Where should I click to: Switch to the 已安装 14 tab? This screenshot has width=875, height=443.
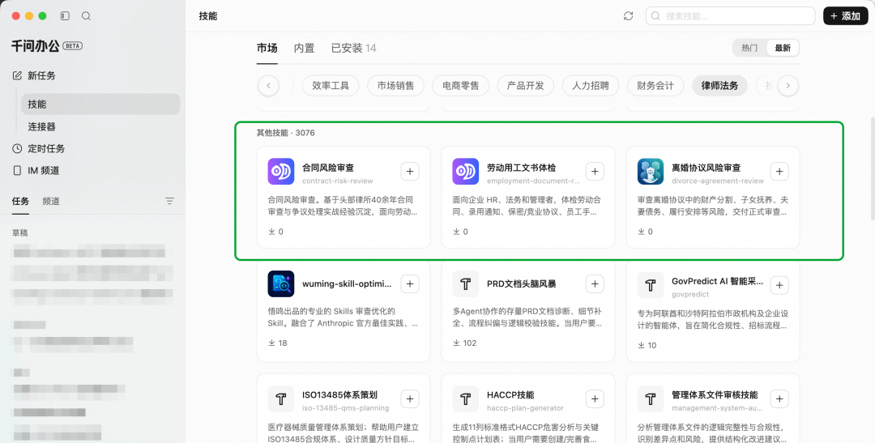coord(354,48)
